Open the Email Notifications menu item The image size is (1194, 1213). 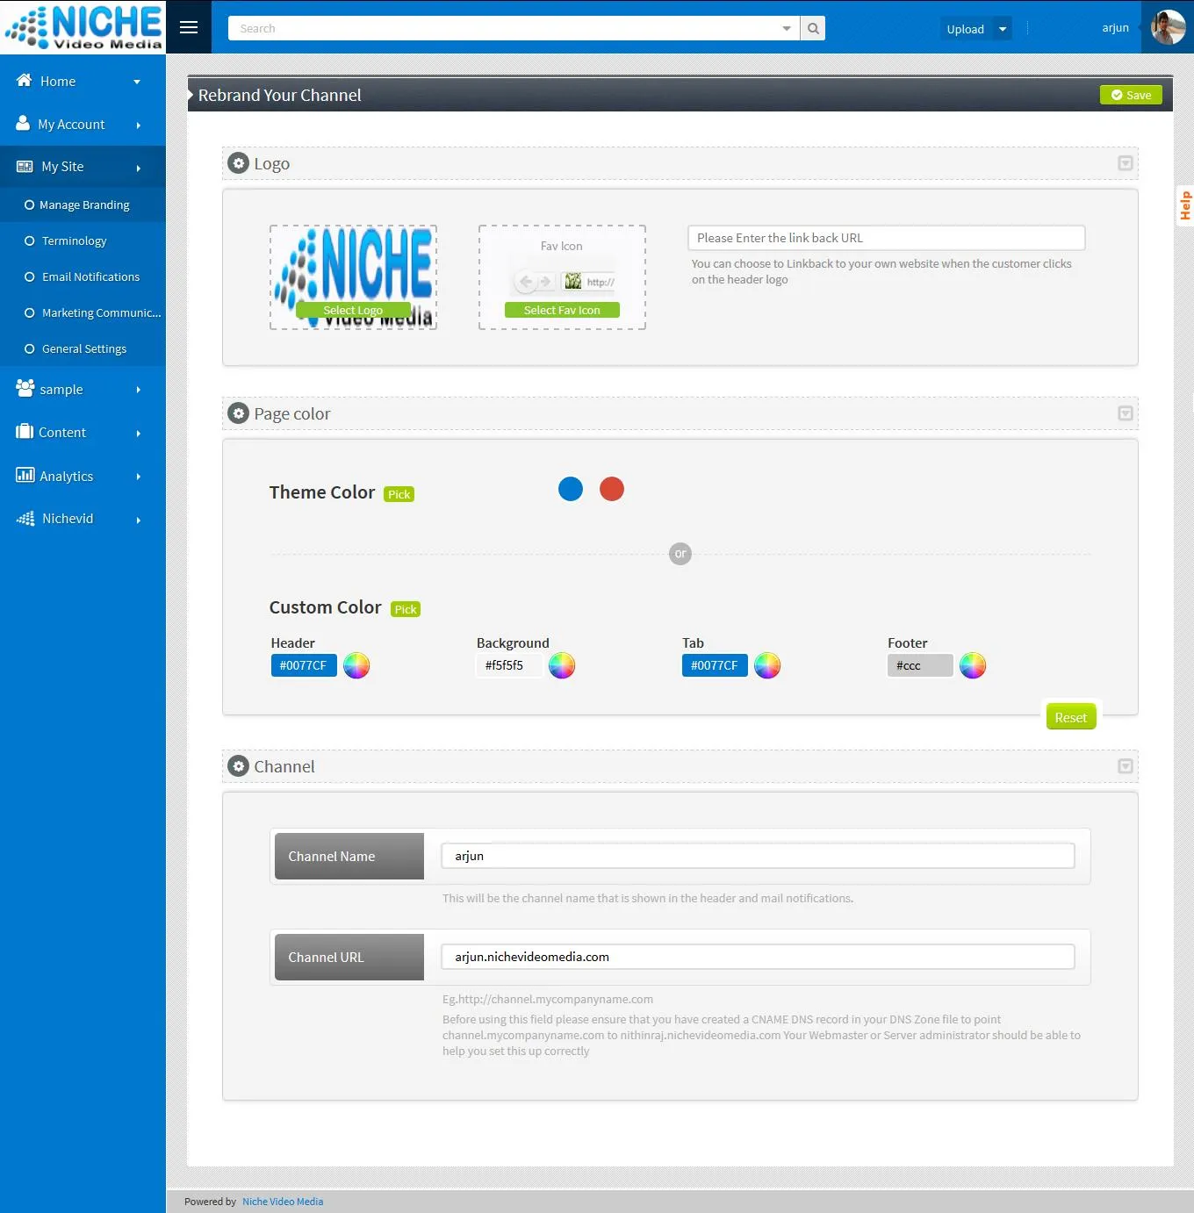[x=90, y=276]
